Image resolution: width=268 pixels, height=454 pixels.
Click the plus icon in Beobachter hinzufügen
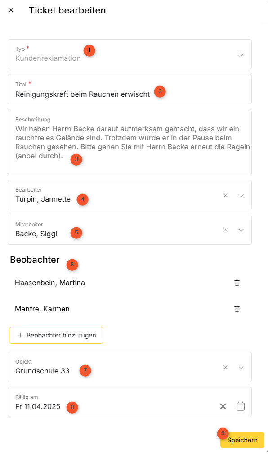(x=20, y=335)
